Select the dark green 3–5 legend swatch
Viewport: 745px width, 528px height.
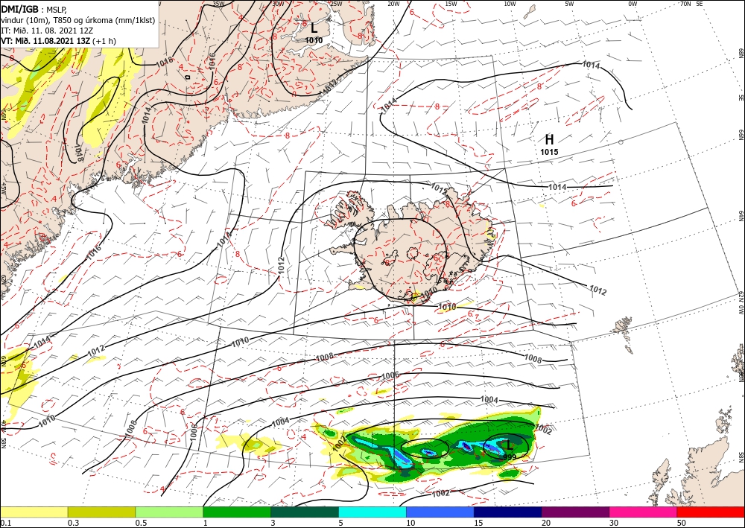pos(305,512)
